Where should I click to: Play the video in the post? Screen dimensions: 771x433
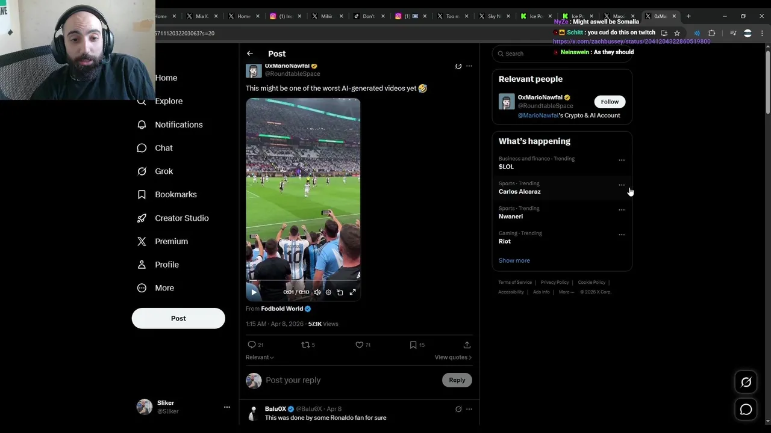pyautogui.click(x=254, y=292)
